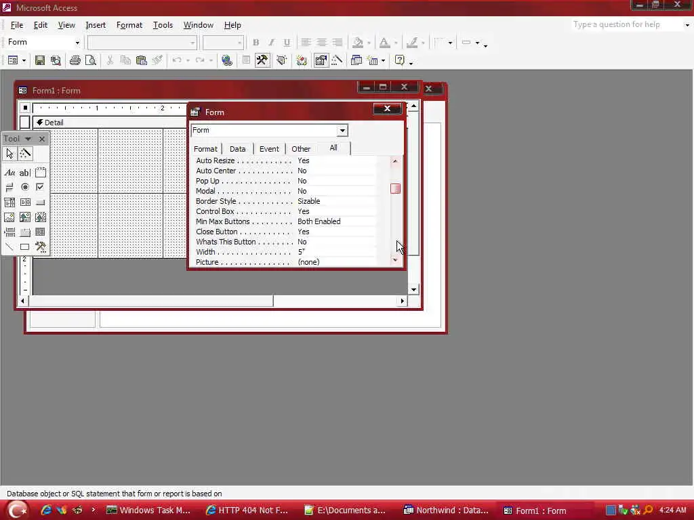Toggle Align Left formatting
694x520 pixels.
click(306, 43)
